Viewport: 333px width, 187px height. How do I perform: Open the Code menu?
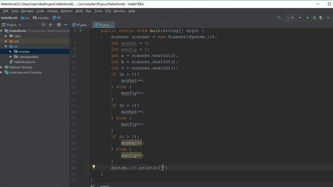[40, 11]
